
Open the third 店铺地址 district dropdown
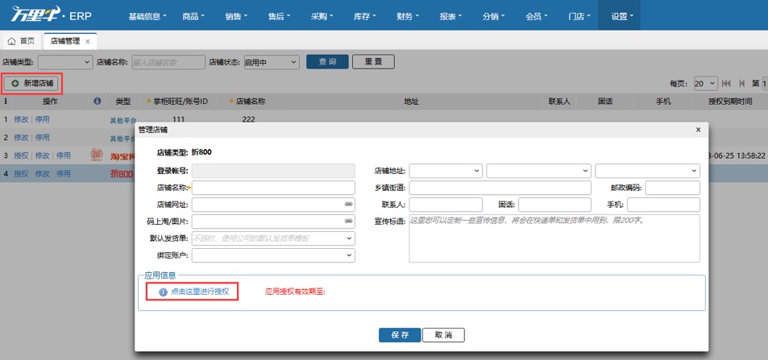click(647, 171)
